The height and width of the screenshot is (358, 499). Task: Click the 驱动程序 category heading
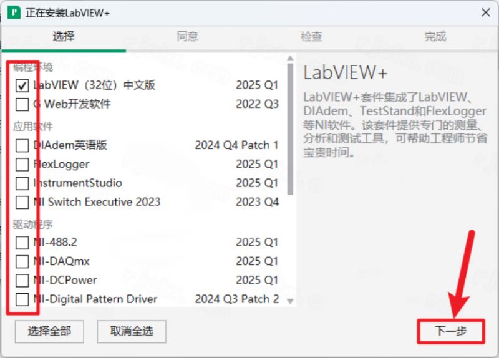coord(33,225)
